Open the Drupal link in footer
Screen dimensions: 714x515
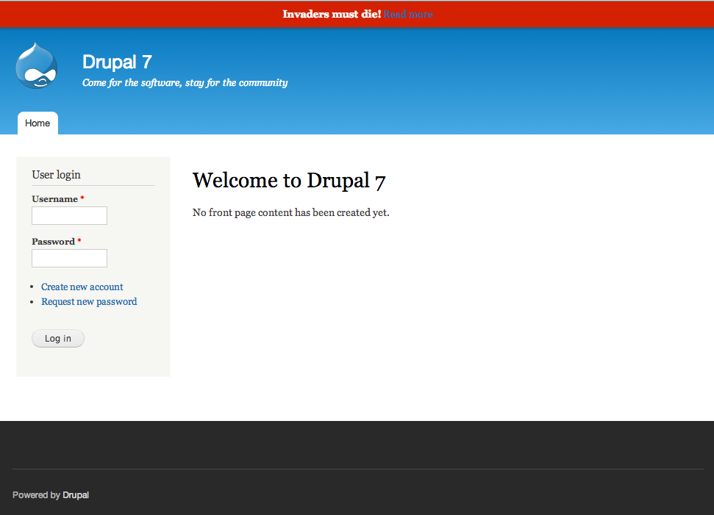(76, 495)
